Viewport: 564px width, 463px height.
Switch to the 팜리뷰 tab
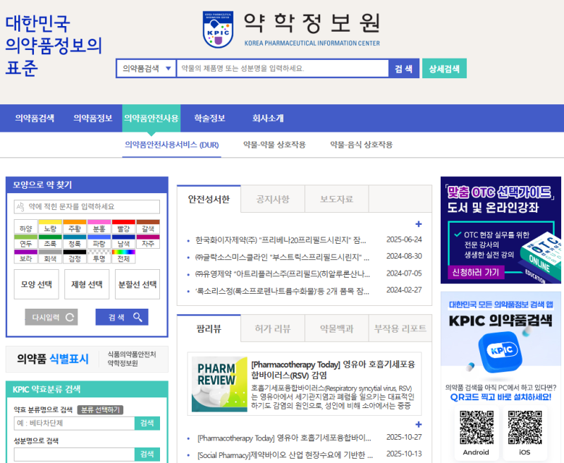(209, 328)
